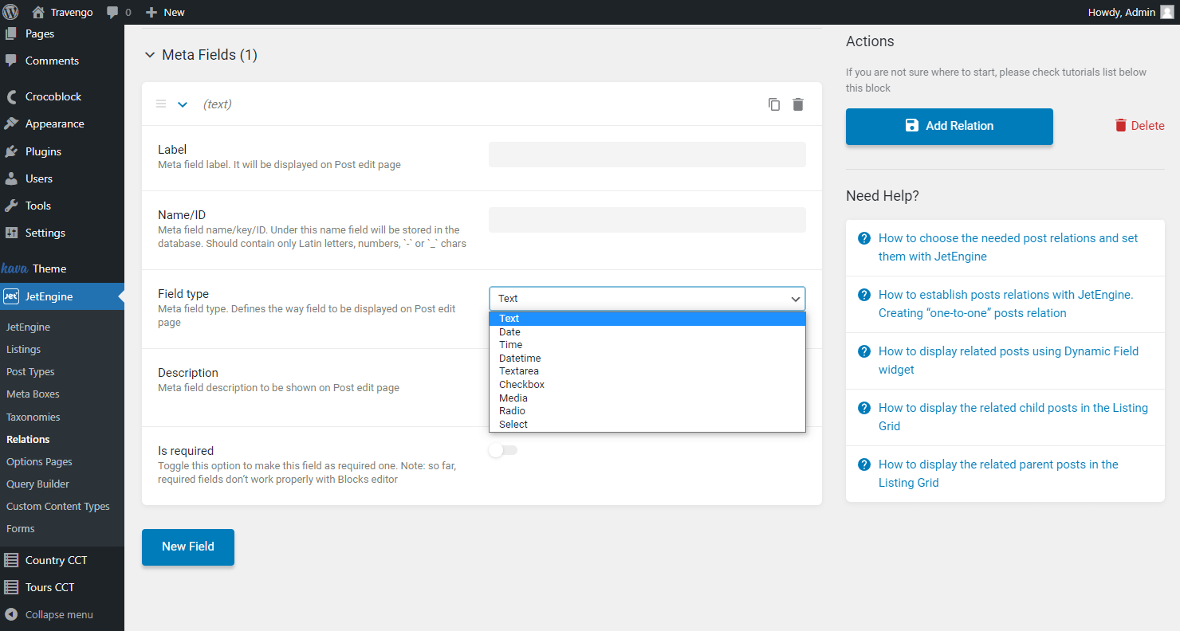Close the Field type dropdown box

point(647,298)
